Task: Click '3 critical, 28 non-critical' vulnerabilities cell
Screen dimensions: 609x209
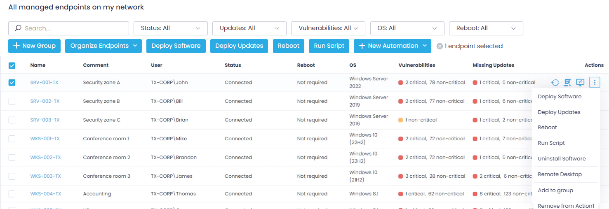Action: point(432,176)
